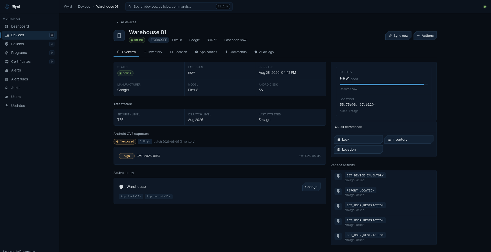The width and height of the screenshot is (491, 252).
Task: Select the Overview tab
Action: click(126, 52)
